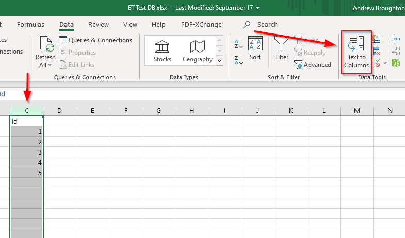
Task: Switch to the PDF-XChange tab
Action: (201, 25)
